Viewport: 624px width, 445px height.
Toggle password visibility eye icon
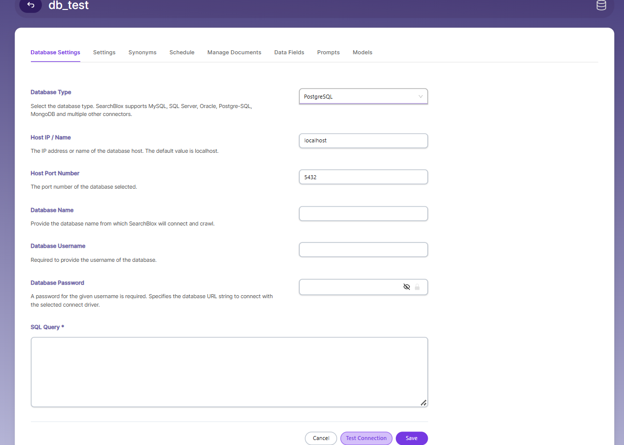[406, 287]
